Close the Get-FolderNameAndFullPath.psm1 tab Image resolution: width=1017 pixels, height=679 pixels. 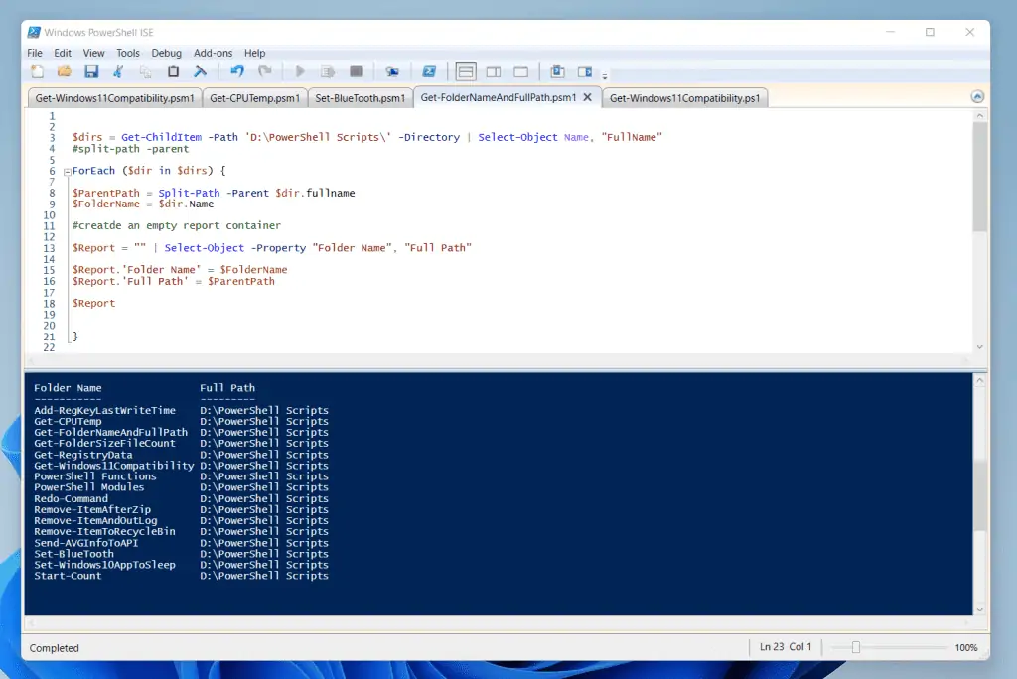click(588, 97)
